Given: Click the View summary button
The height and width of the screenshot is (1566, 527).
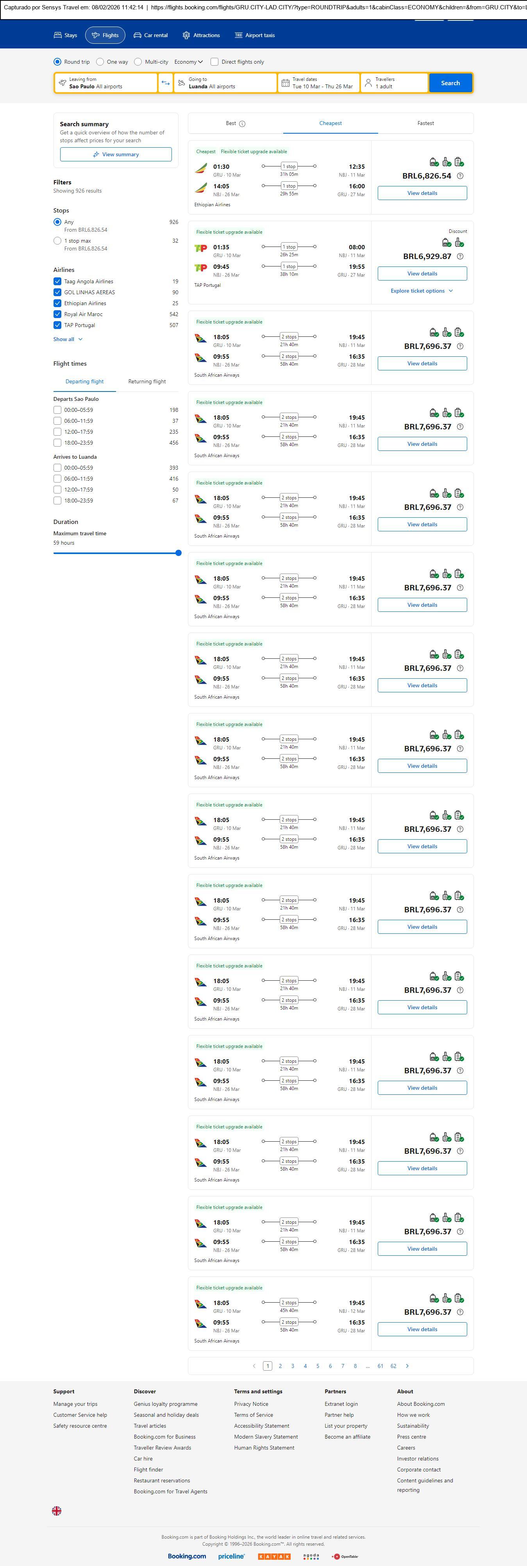Looking at the screenshot, I should pos(116,154).
